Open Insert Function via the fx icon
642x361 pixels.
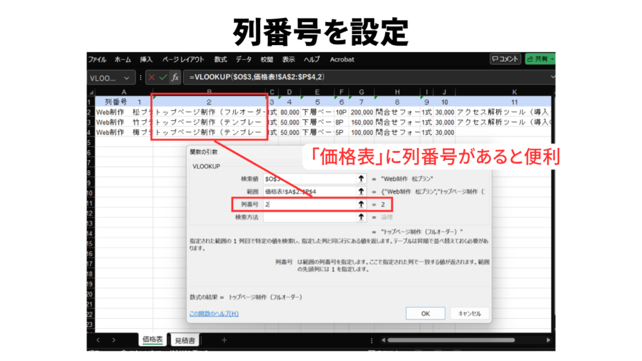(x=175, y=77)
